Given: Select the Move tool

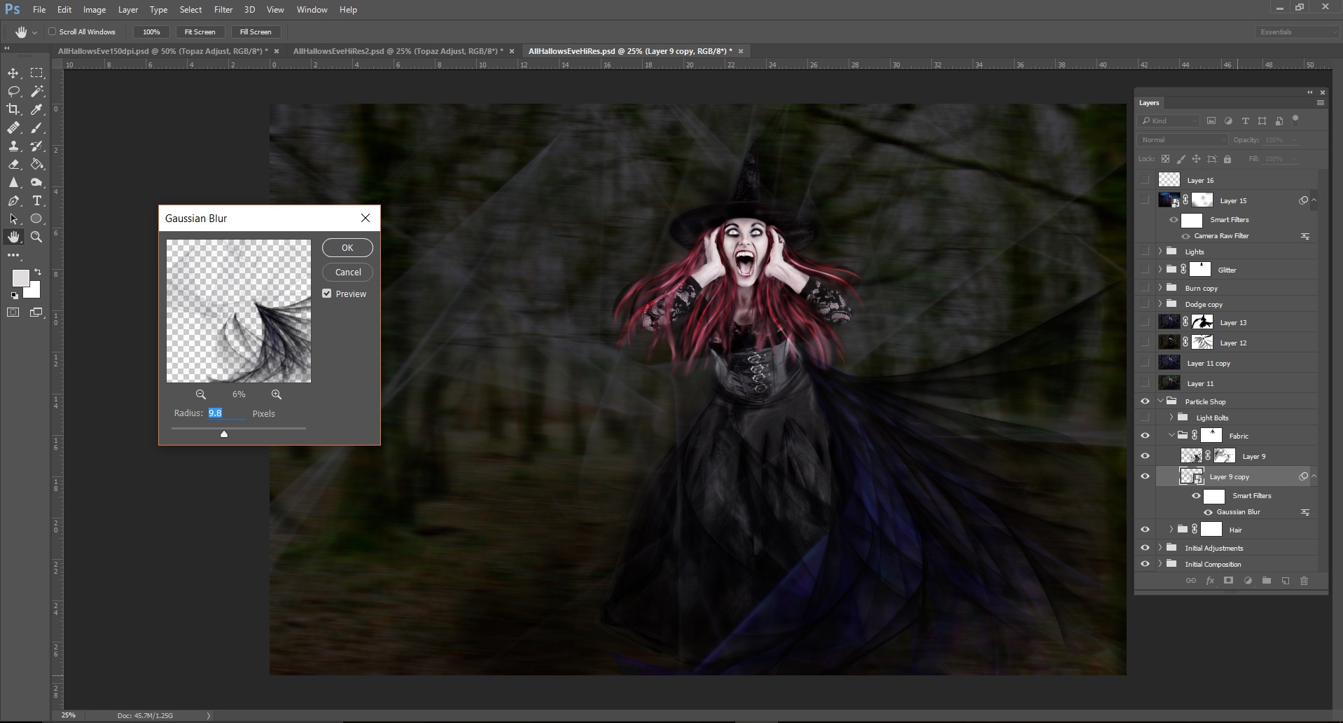Looking at the screenshot, I should tap(13, 73).
